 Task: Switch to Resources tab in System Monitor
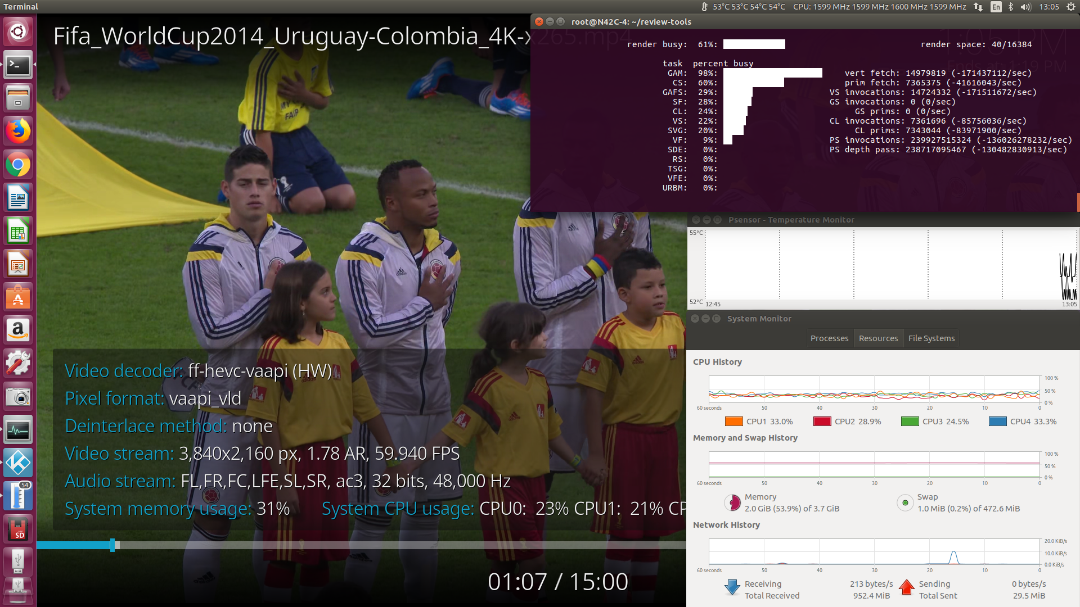[x=878, y=338]
